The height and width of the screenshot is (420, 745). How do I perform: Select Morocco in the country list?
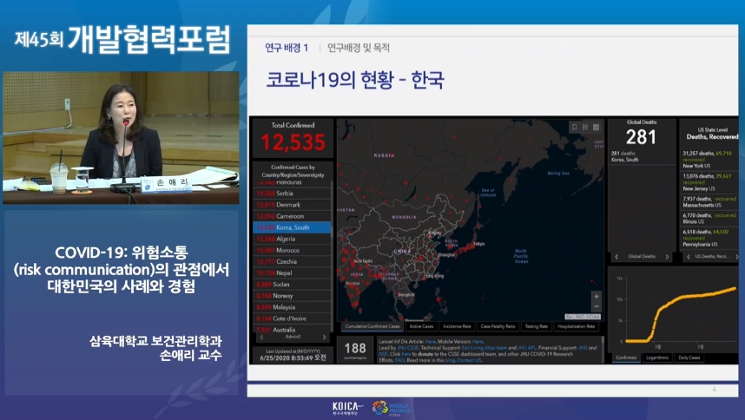tap(292, 251)
